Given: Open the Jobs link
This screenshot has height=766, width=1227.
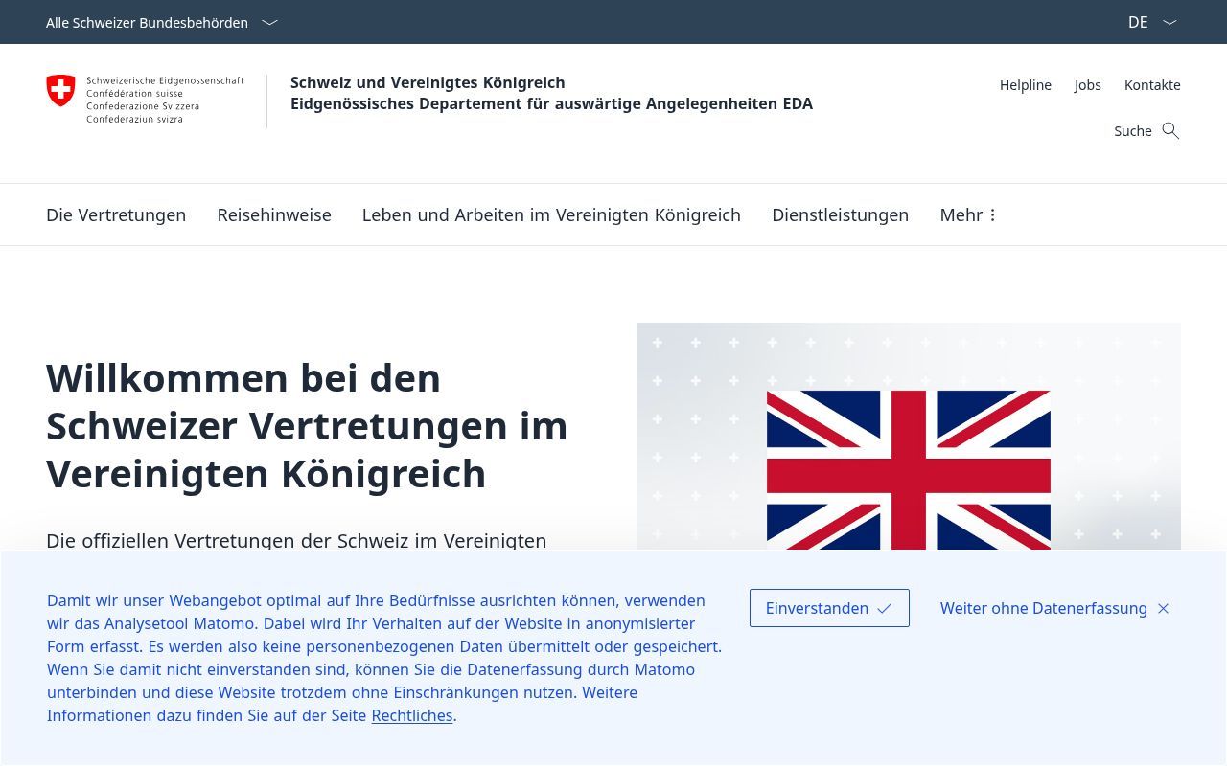Looking at the screenshot, I should point(1088,85).
